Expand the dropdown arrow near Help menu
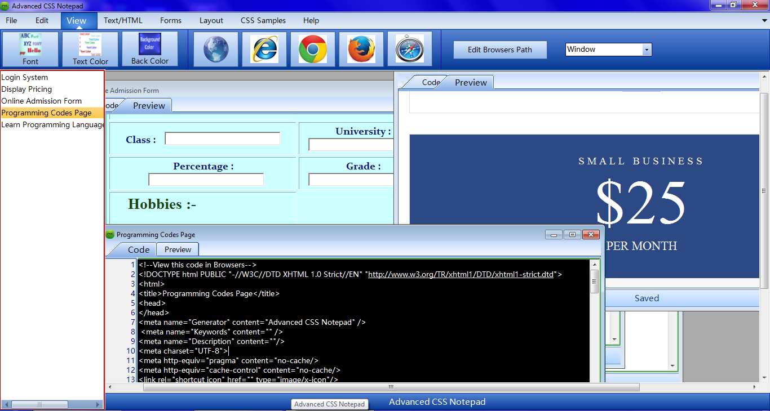 (764, 20)
